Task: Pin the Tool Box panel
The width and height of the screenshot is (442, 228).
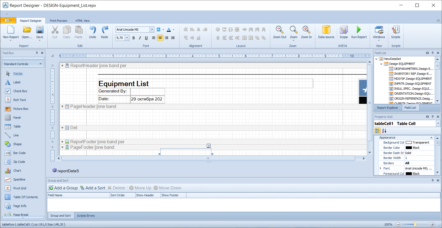Action: [x=37, y=53]
